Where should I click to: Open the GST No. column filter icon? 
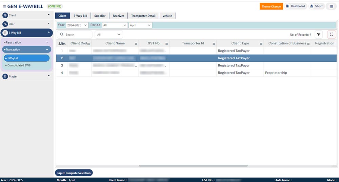[x=166, y=44]
